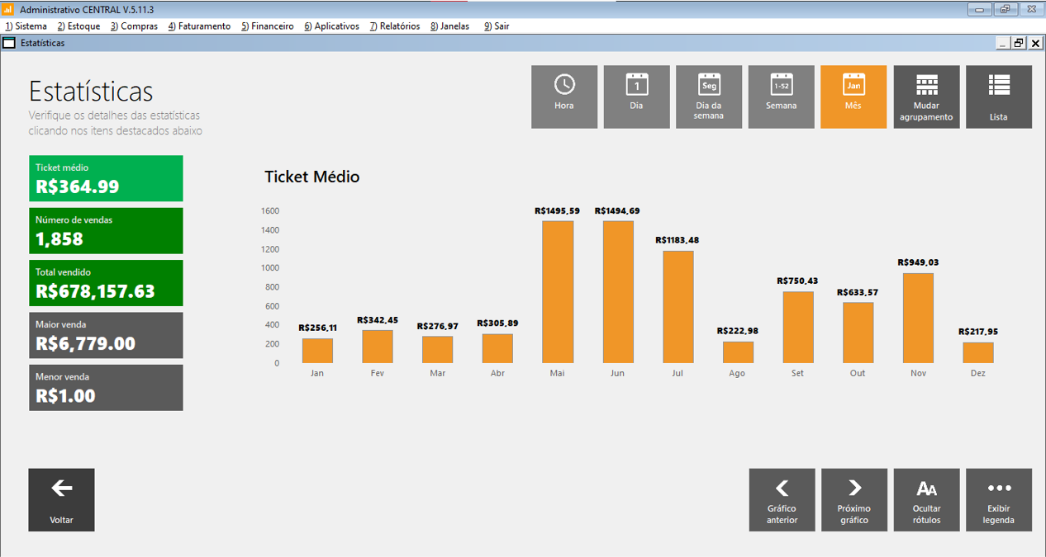Expand the Faturamento menu
The width and height of the screenshot is (1046, 557).
point(199,26)
